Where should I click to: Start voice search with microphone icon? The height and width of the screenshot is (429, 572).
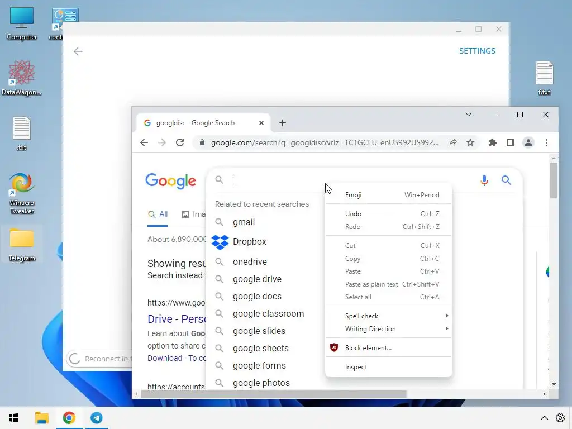[484, 180]
